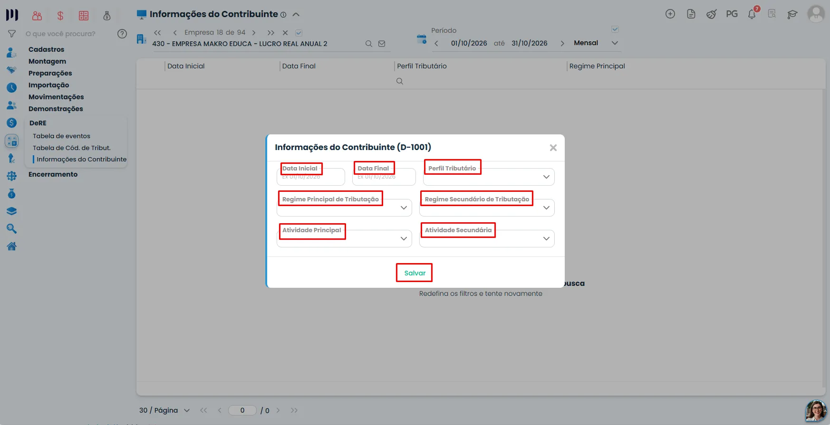Advance to the next period after 31/10/2026

click(562, 43)
